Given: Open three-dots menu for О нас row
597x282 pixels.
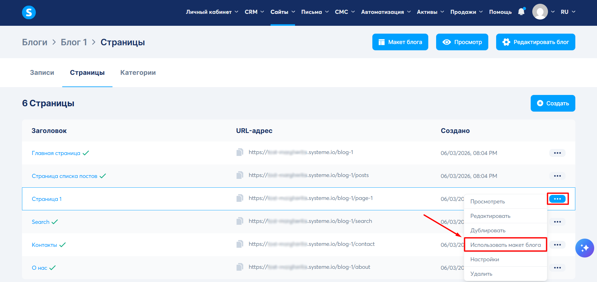Looking at the screenshot, I should [557, 268].
